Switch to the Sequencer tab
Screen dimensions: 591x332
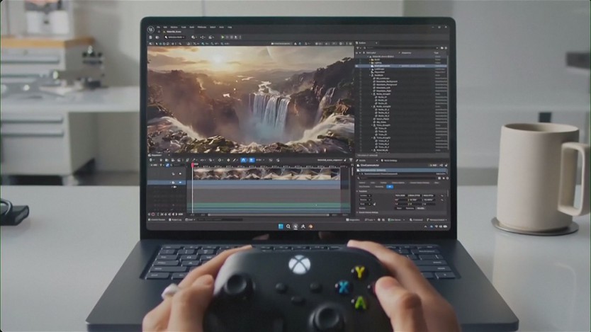(157, 155)
